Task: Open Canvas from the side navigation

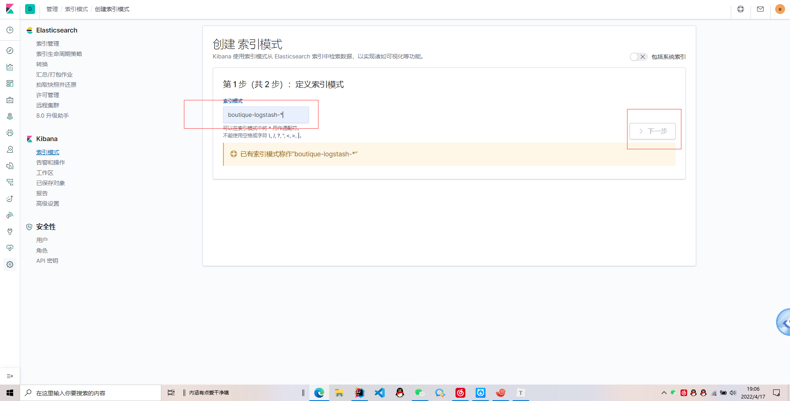Action: [x=10, y=100]
